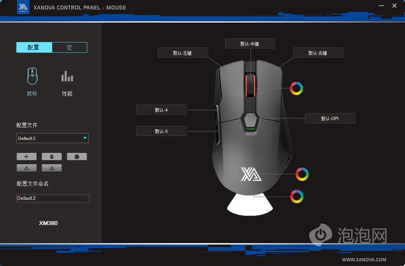The image size is (405, 266).
Task: Minimize the Xanova control panel window
Action: [381, 6]
